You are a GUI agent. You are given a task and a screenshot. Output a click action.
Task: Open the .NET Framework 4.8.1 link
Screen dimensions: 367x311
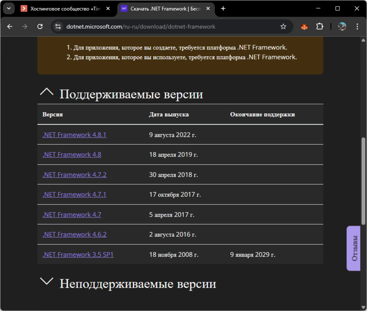[74, 135]
